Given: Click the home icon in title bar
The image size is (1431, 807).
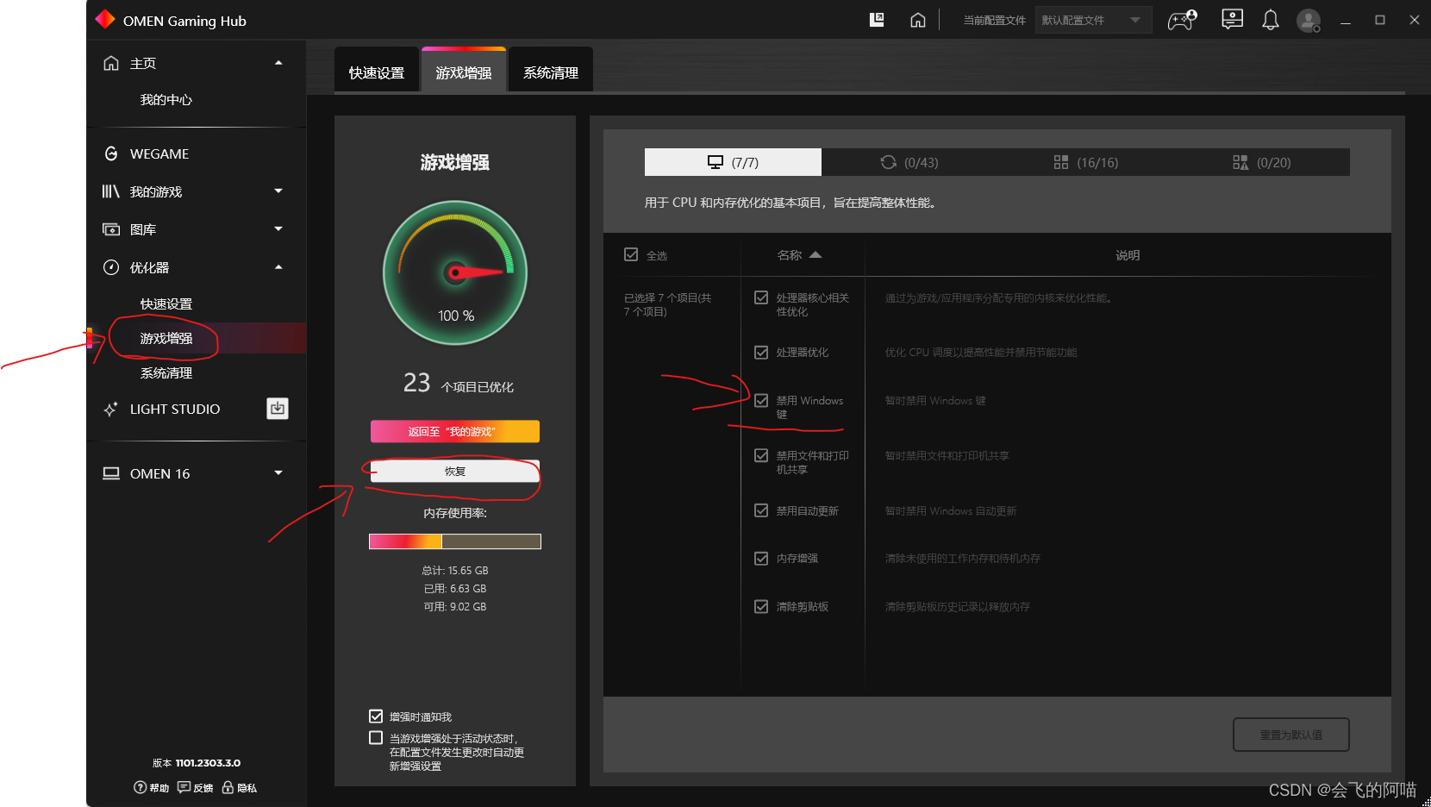Looking at the screenshot, I should pos(918,20).
